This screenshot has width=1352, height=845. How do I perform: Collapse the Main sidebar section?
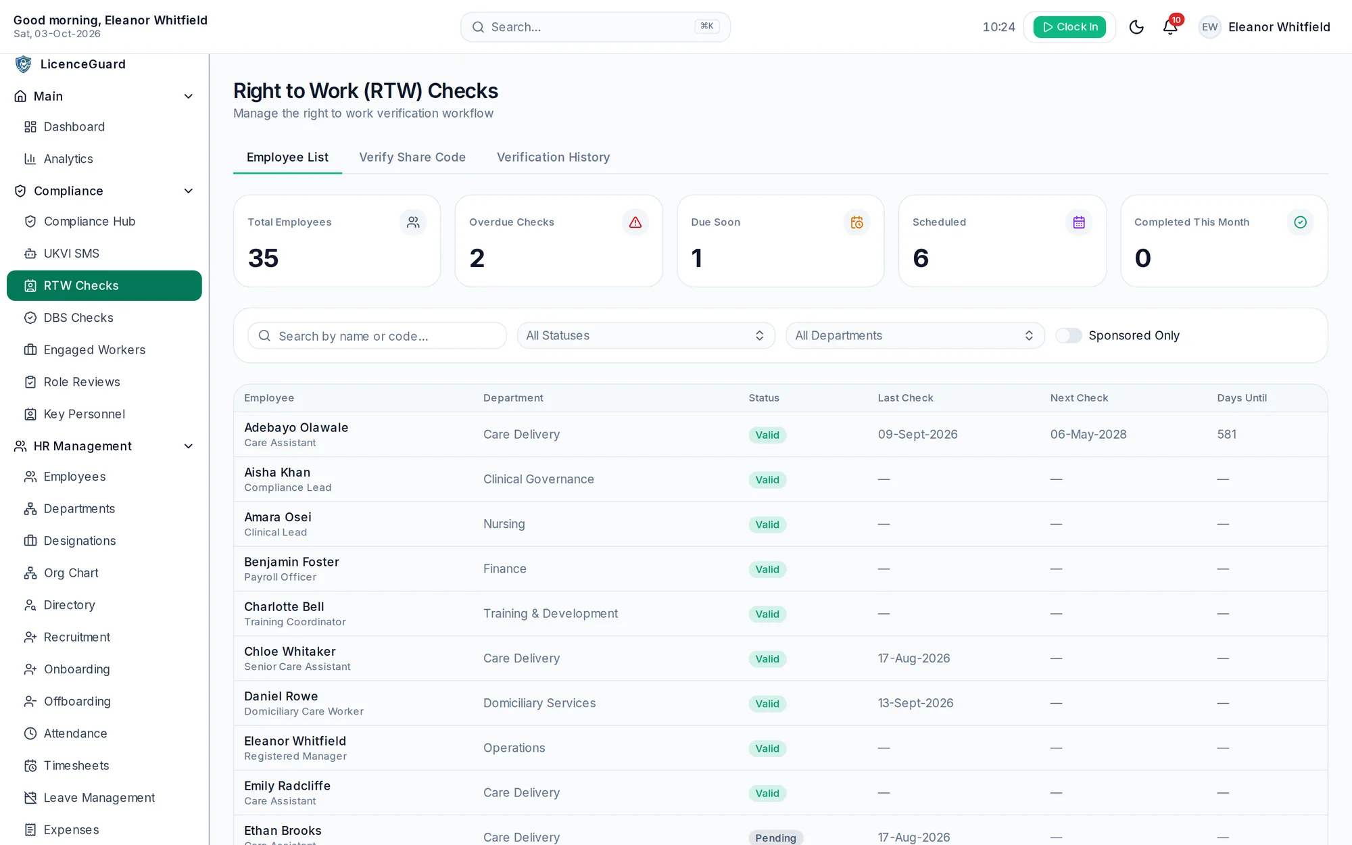[104, 97]
